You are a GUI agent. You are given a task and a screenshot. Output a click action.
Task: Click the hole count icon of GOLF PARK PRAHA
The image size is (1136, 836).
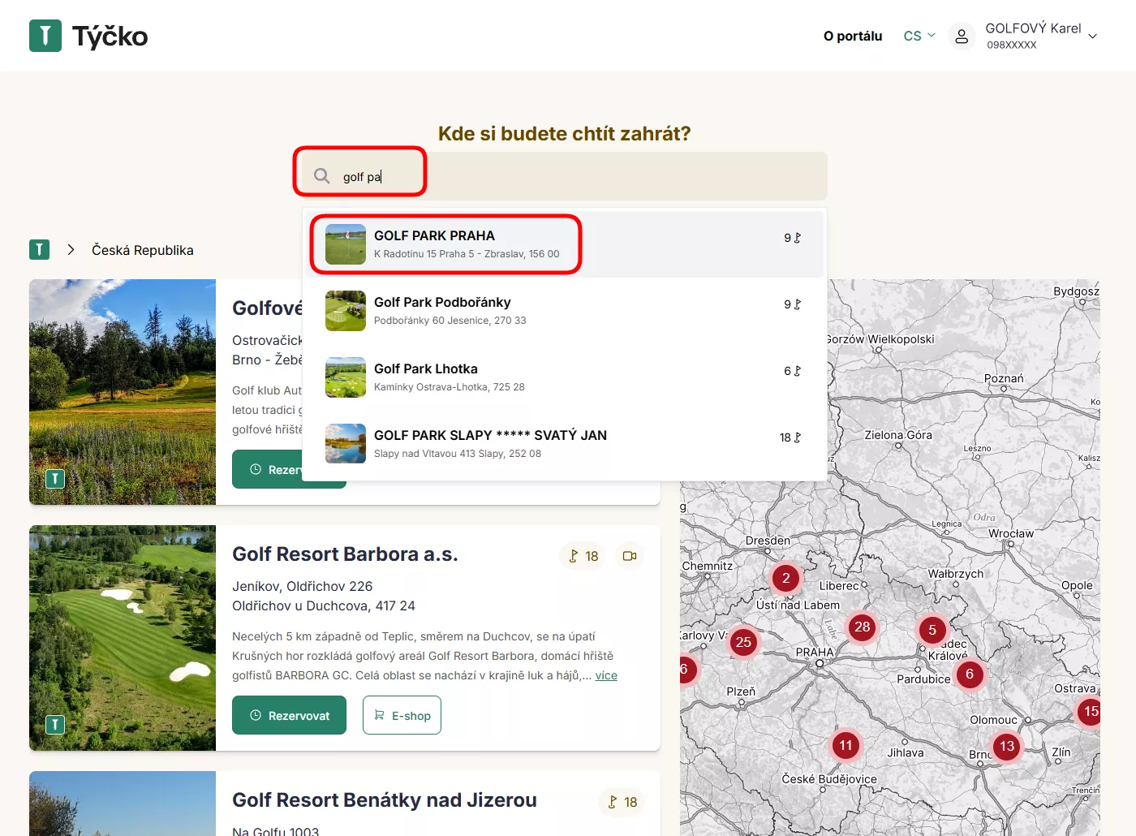point(798,238)
